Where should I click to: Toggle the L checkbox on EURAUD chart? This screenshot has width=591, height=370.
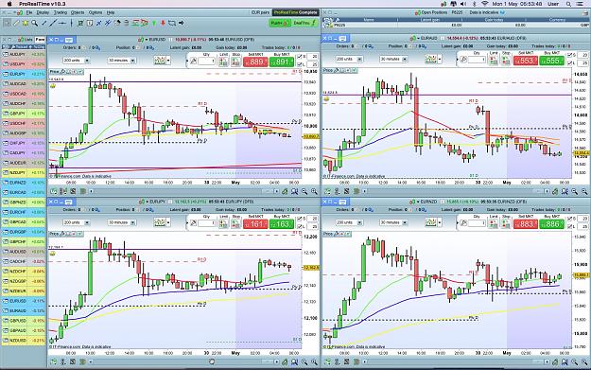[x=569, y=63]
